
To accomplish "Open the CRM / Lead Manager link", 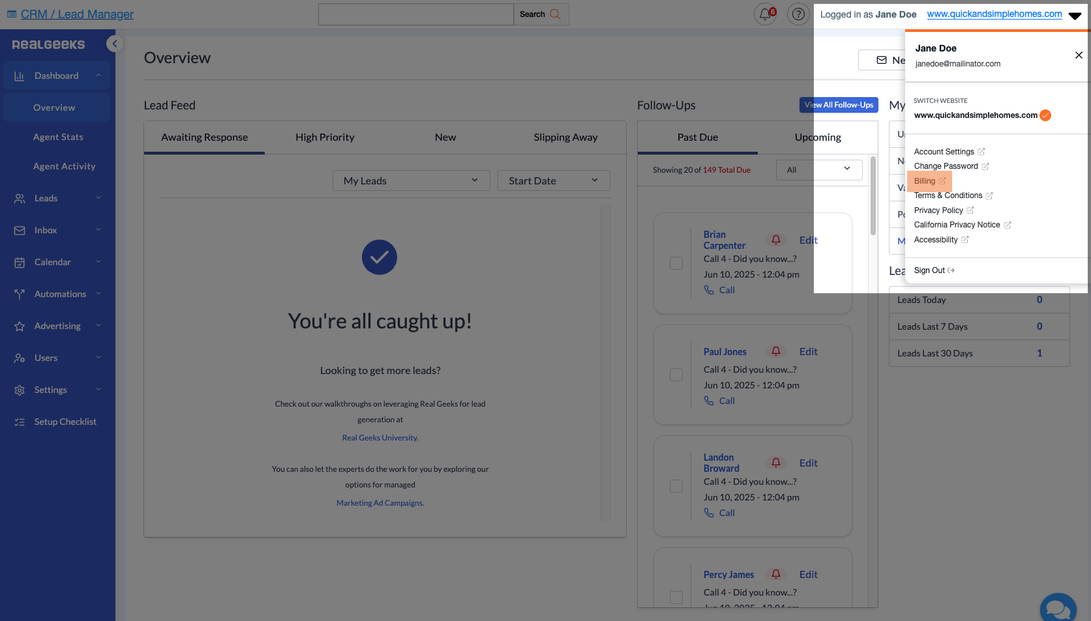I will [77, 14].
